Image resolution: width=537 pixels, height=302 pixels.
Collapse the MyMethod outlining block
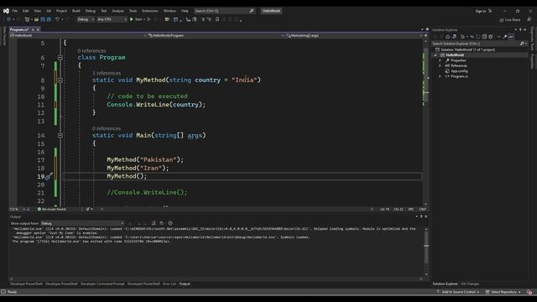pyautogui.click(x=60, y=81)
